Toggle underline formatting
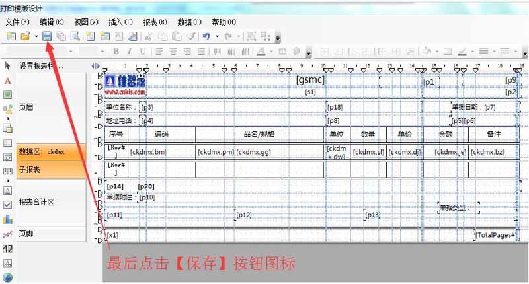The image size is (529, 284). coord(142,52)
